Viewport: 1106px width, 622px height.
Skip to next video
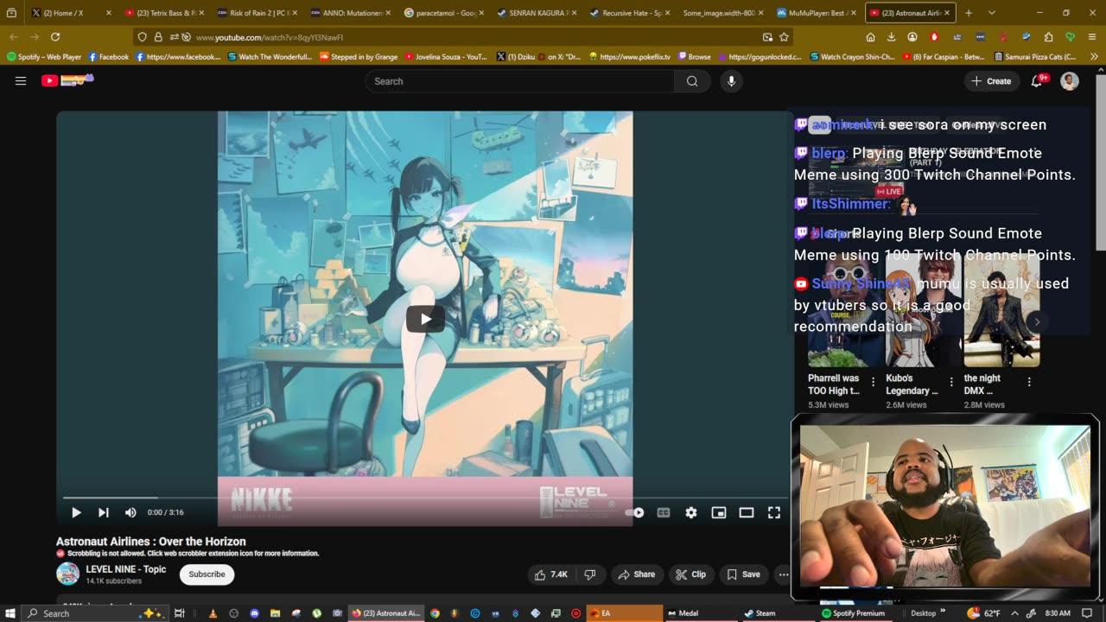click(104, 512)
